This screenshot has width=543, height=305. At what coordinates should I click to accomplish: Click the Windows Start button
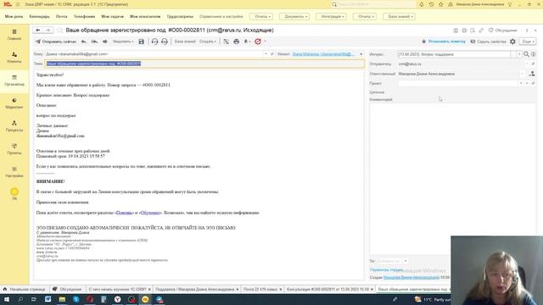click(x=6, y=299)
